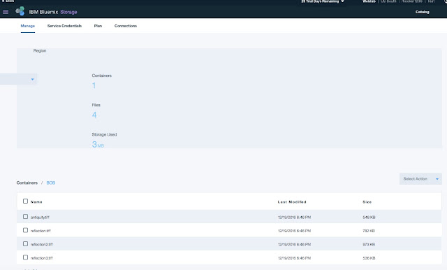
Task: Click the IBM Bluemix logo icon
Action: [x=20, y=11]
